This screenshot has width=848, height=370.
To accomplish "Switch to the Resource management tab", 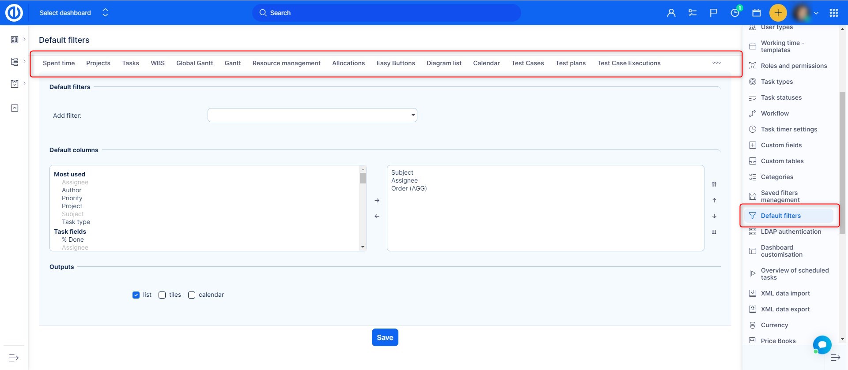I will 286,63.
